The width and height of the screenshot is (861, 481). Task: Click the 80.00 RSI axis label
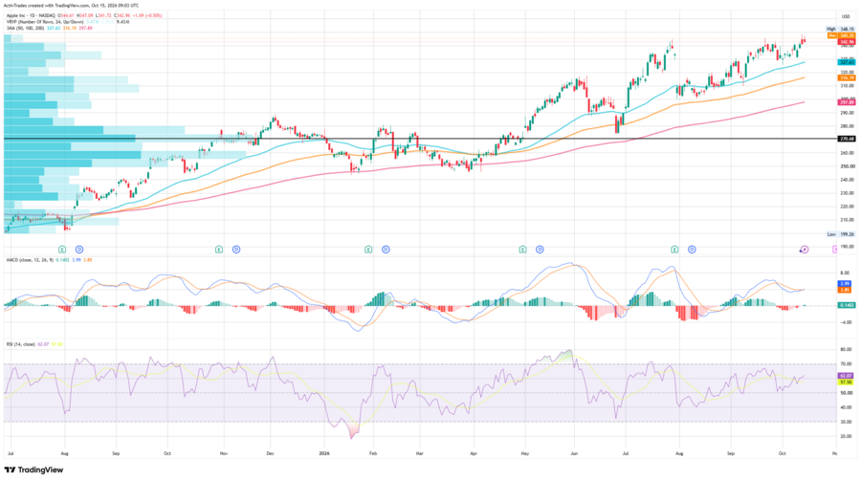tap(847, 349)
